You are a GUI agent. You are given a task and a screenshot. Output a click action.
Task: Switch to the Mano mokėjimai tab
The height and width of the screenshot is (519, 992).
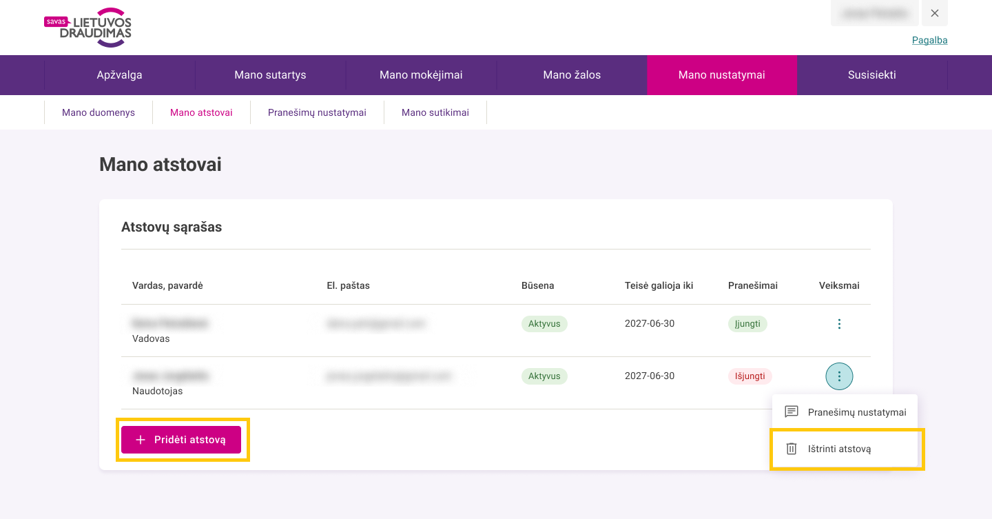(421, 75)
